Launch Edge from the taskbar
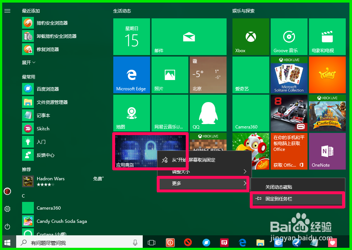The height and width of the screenshot is (250, 352). tap(242, 243)
